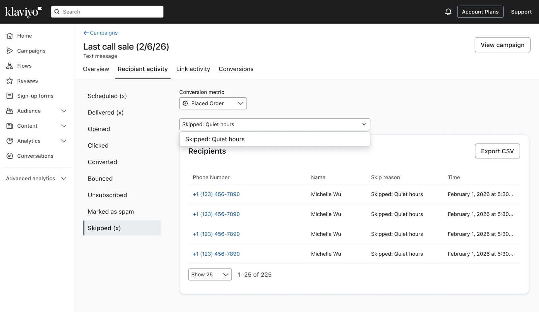The image size is (539, 312).
Task: Expand the Analytics menu chevron
Action: click(64, 141)
